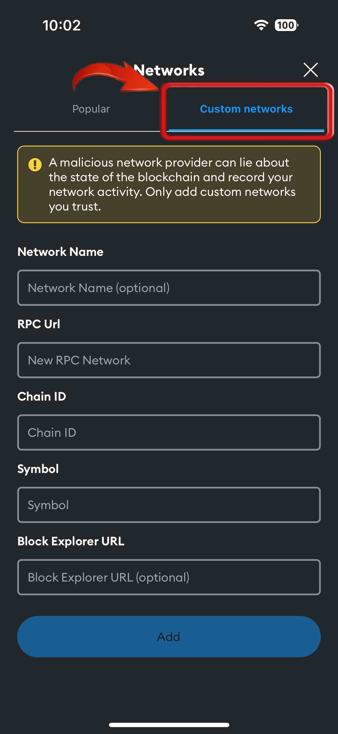Focus the Network Name (optional) field
The height and width of the screenshot is (734, 338).
tap(169, 288)
